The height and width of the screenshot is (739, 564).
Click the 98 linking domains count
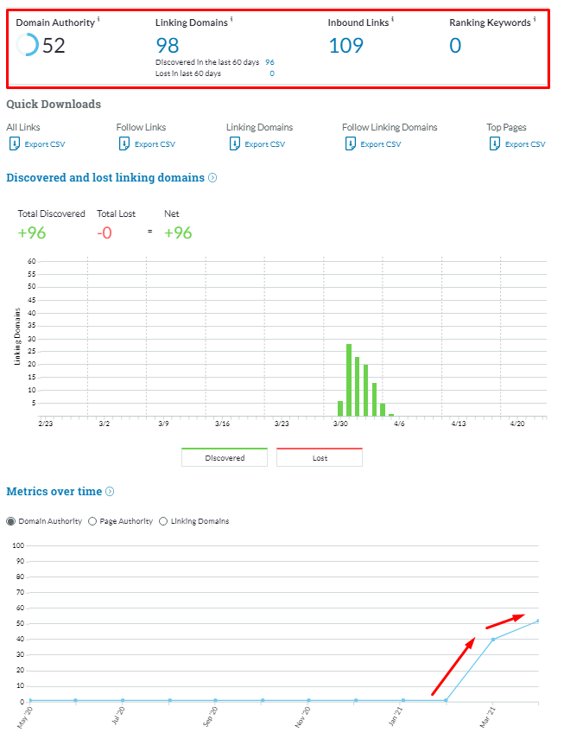click(168, 46)
